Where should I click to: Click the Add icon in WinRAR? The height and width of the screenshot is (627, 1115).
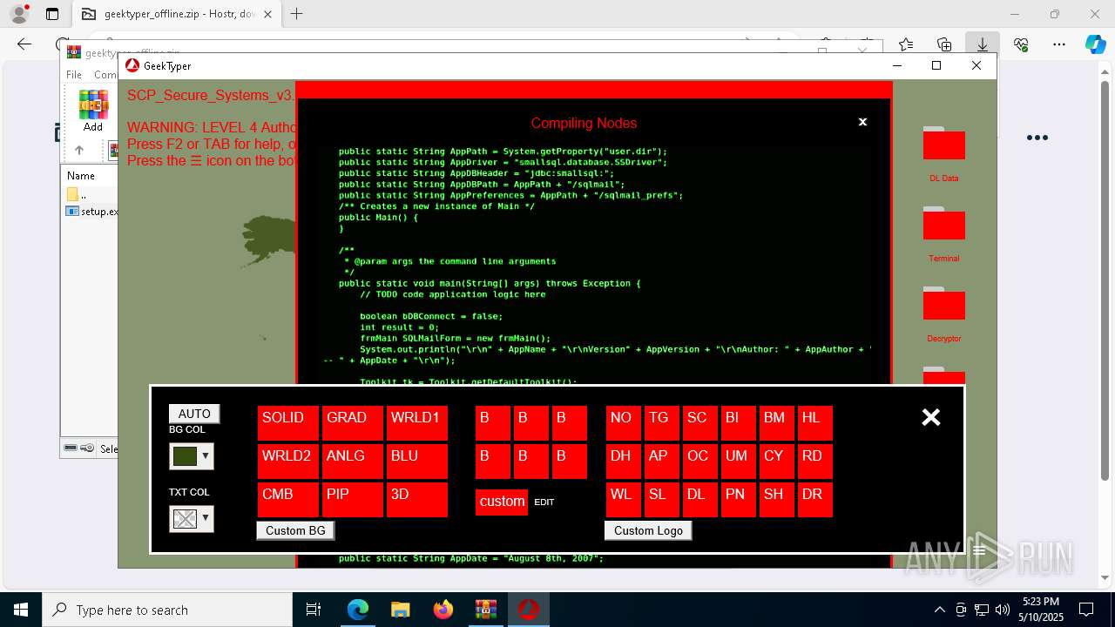point(93,111)
